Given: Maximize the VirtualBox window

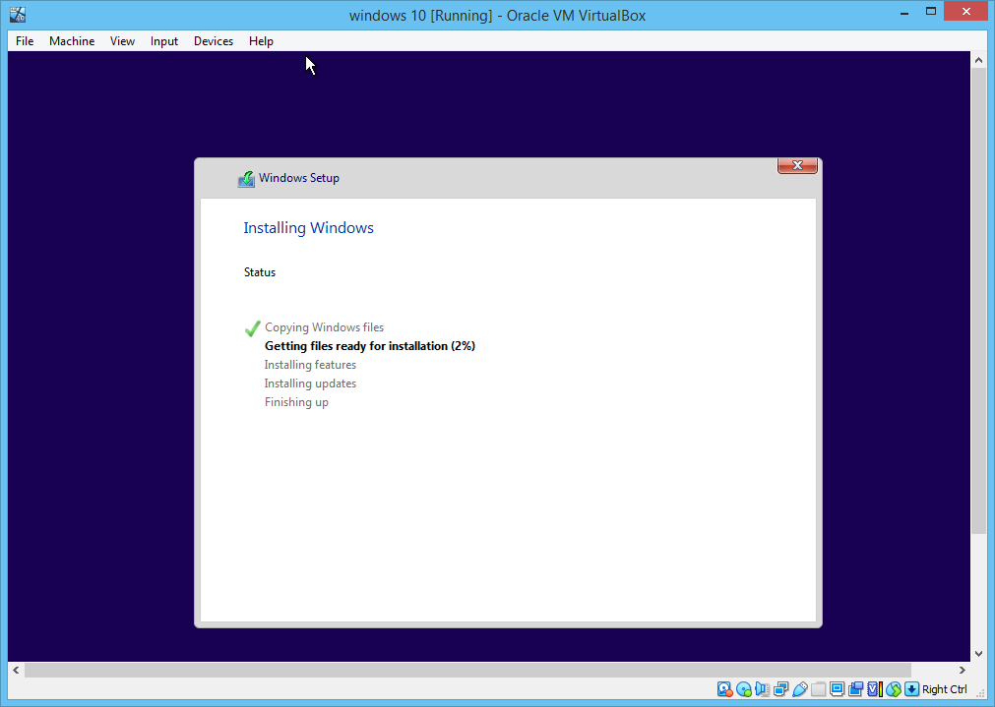Looking at the screenshot, I should [930, 12].
